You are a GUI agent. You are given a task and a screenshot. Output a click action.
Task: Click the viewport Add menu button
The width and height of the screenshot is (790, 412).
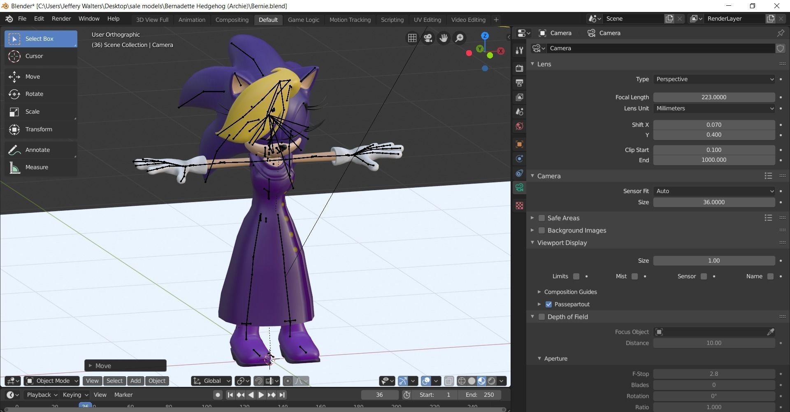tap(135, 381)
